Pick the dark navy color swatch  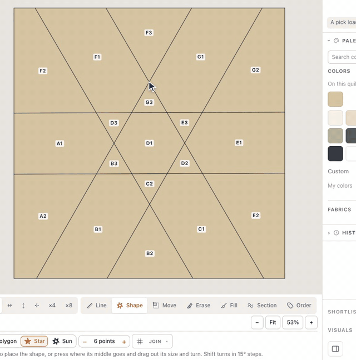[335, 153]
